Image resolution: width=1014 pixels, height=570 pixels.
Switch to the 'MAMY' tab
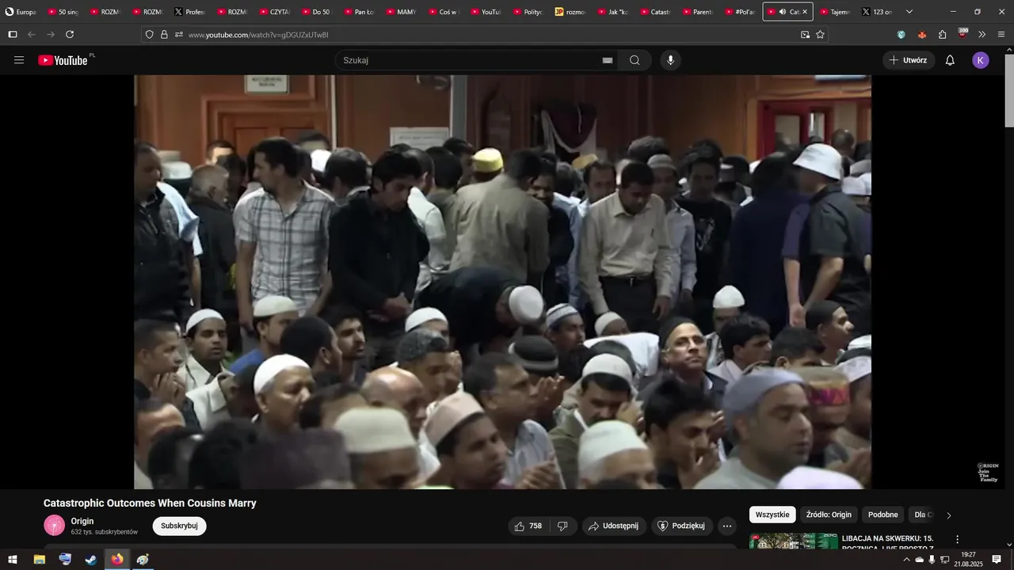402,12
